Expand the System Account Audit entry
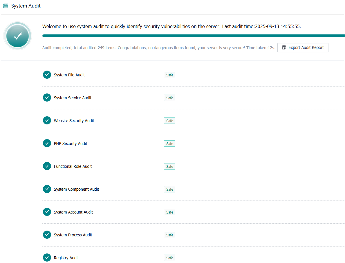Screen dimensions: 345x263 [73, 212]
